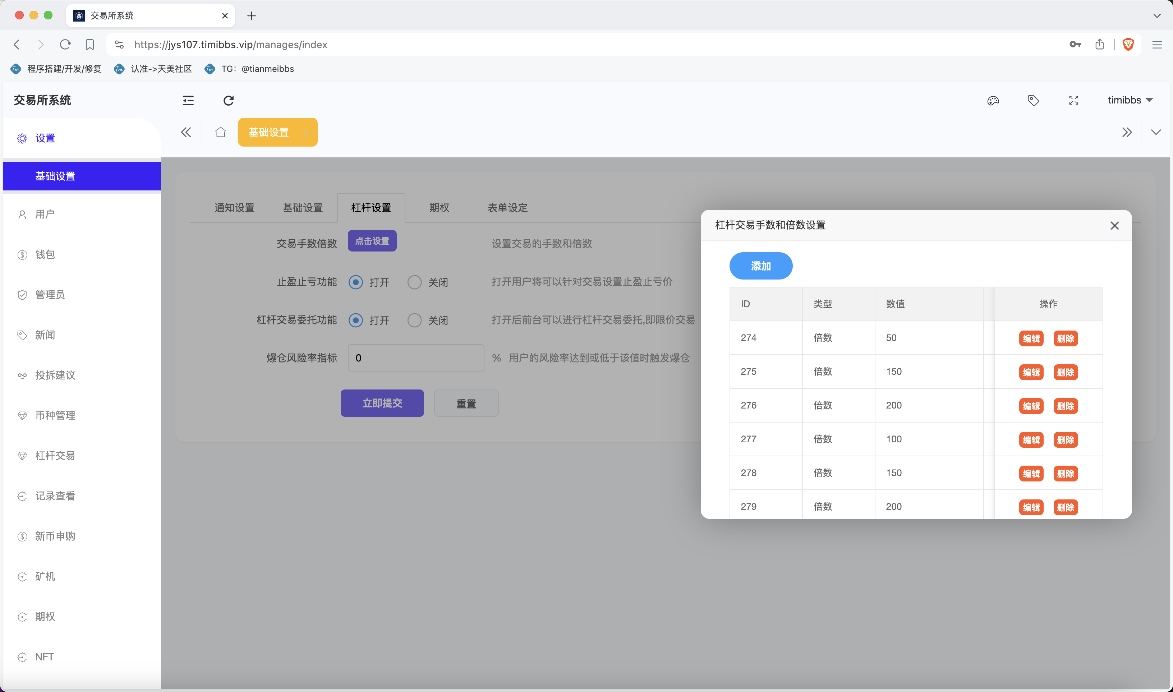Click 爆仓风险率指标 input field
Viewport: 1173px width, 692px height.
pos(416,358)
